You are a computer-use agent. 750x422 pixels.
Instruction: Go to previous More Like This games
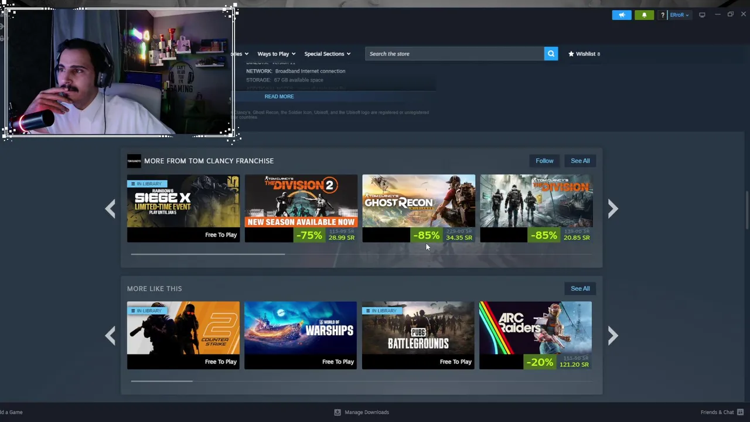[110, 335]
